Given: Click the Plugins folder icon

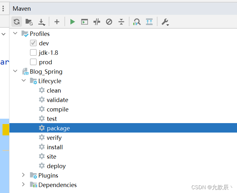Looking at the screenshot, I should [33, 175].
